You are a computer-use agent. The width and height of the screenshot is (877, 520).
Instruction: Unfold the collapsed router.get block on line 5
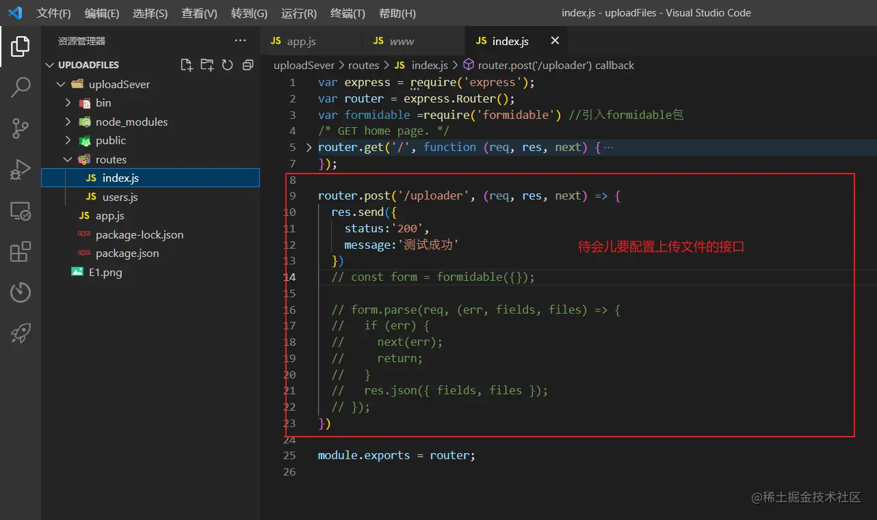click(x=309, y=147)
